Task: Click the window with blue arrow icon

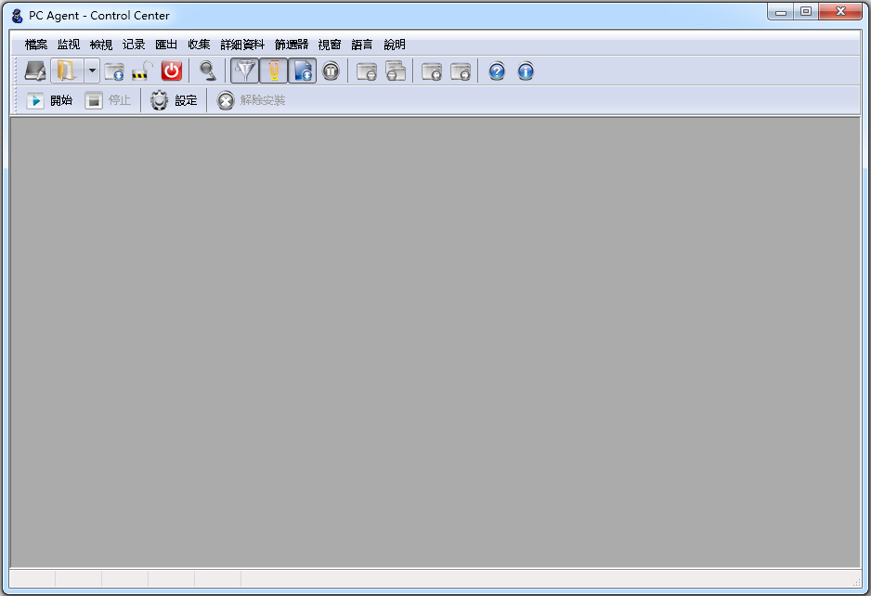Action: (x=115, y=71)
